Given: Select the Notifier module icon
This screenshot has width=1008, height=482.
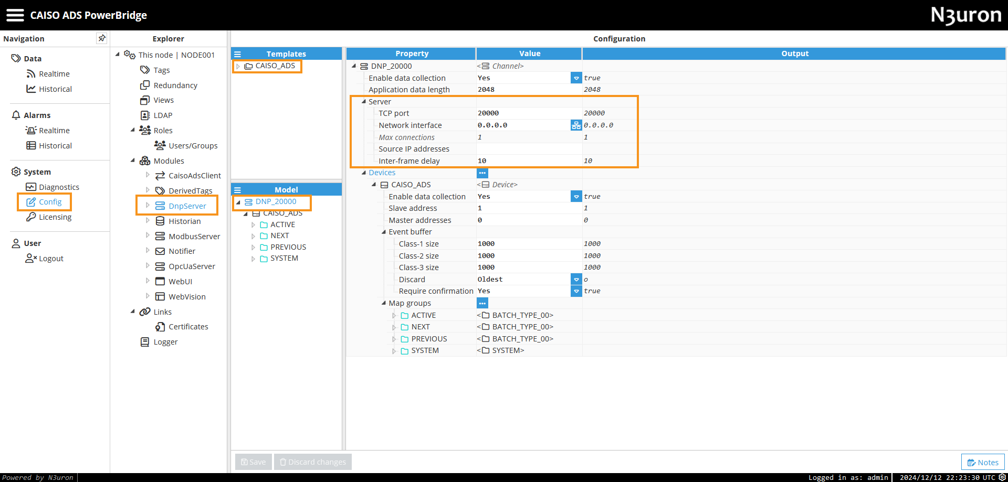Looking at the screenshot, I should pyautogui.click(x=160, y=251).
